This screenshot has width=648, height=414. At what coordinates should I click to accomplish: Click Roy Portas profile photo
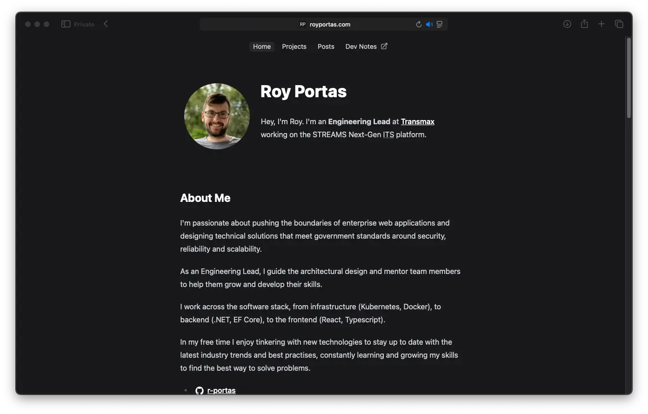tap(217, 116)
